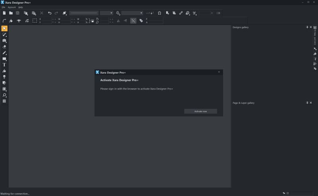Open the Help menu
318x196 pixels.
coord(21,7)
